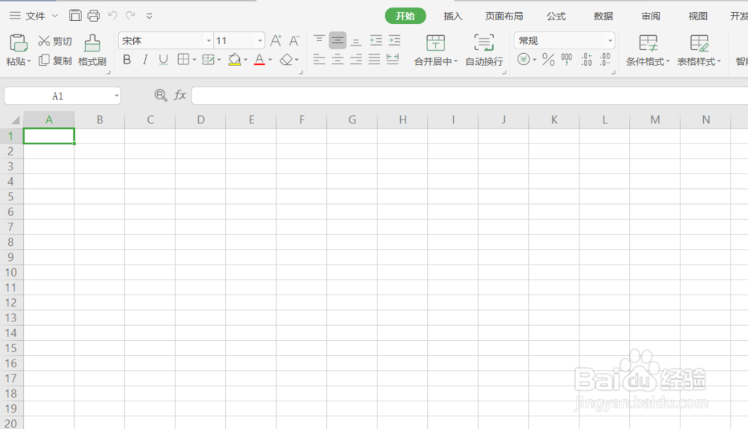
Task: Open the font size 11 dropdown
Action: pyautogui.click(x=260, y=41)
